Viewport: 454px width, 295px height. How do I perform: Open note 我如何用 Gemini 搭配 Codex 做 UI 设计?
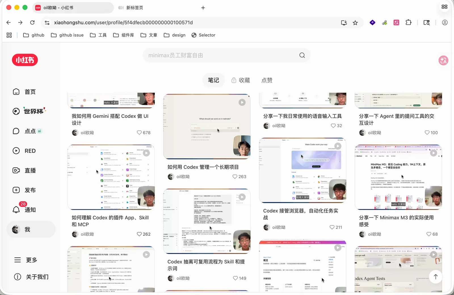coord(110,119)
